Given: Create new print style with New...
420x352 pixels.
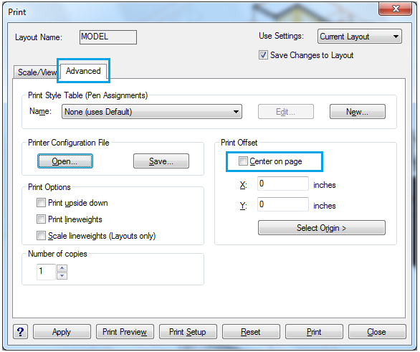Looking at the screenshot, I should pos(358,112).
